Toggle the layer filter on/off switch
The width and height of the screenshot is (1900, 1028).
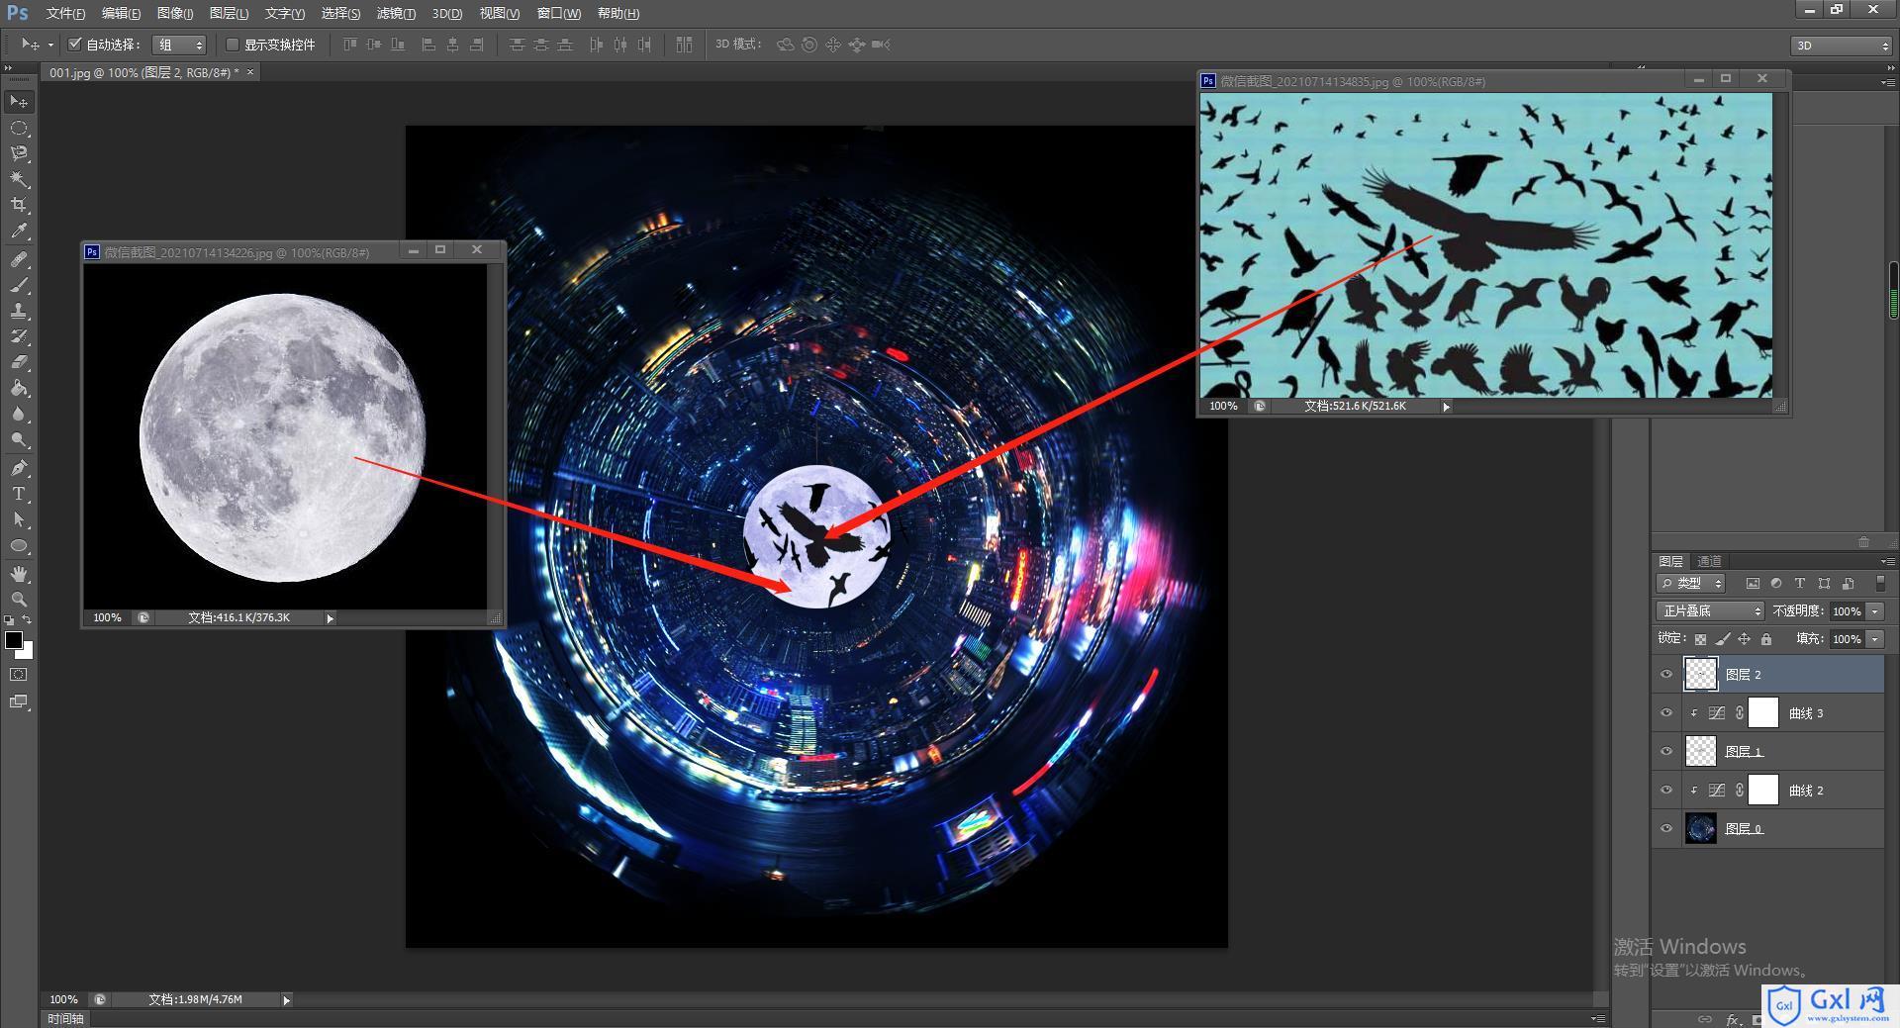[x=1880, y=584]
